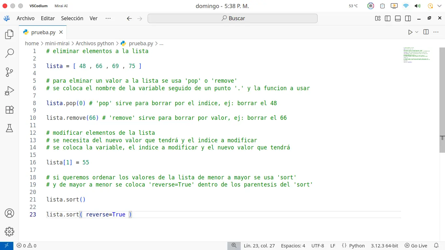Click the Buscar command center field

coord(233,19)
